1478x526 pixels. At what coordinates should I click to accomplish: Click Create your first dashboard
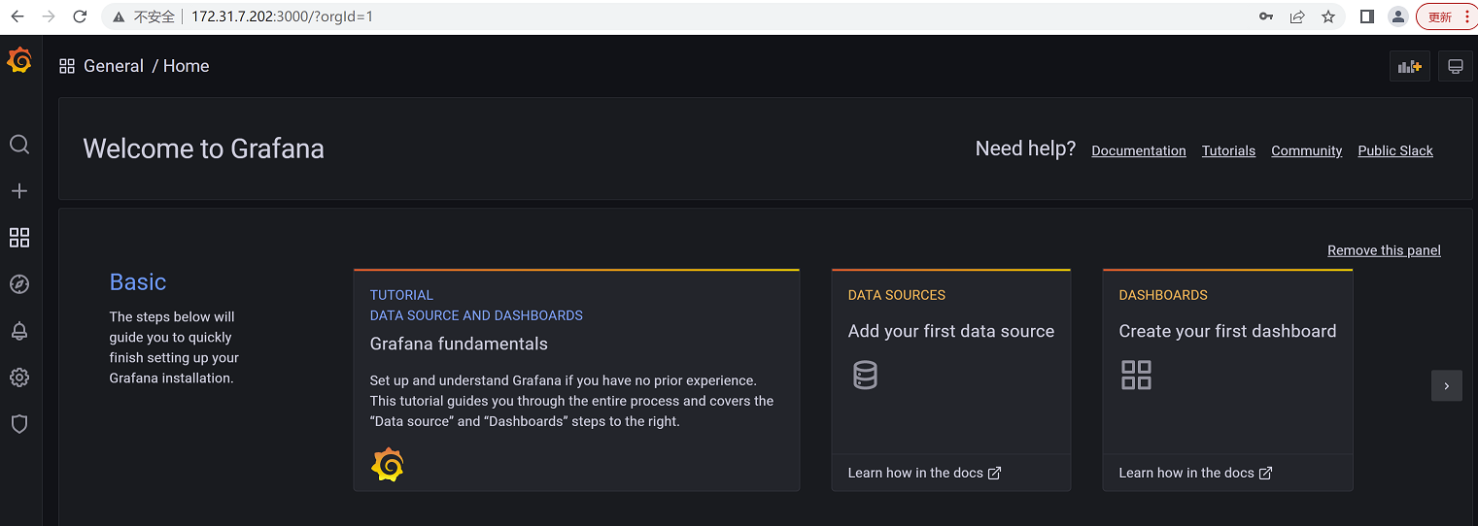pos(1226,331)
